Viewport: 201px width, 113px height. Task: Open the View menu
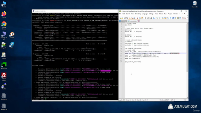[133, 14]
